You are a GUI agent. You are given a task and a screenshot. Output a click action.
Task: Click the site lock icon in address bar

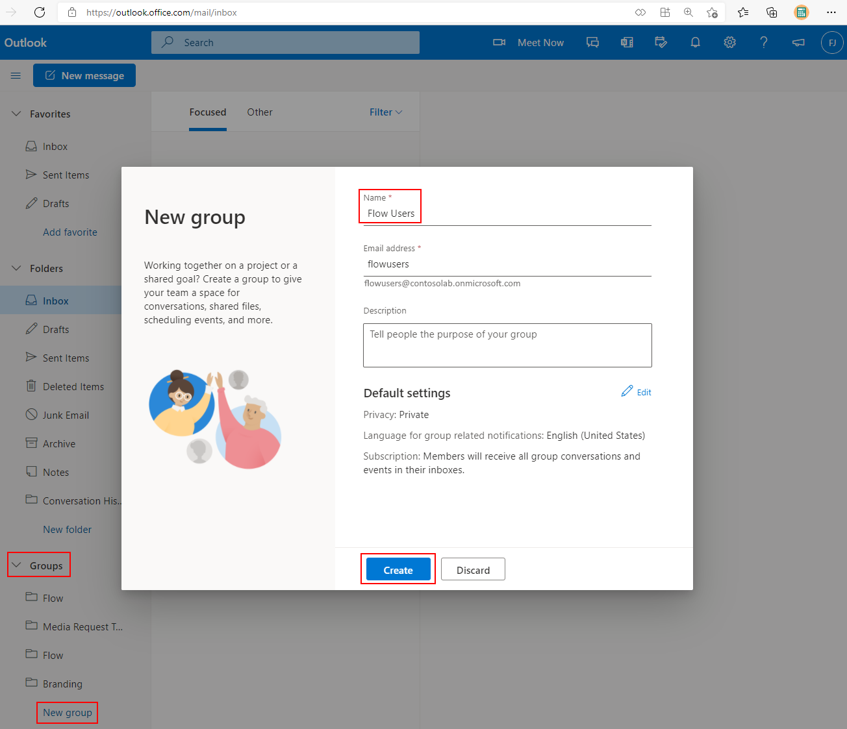tap(72, 12)
